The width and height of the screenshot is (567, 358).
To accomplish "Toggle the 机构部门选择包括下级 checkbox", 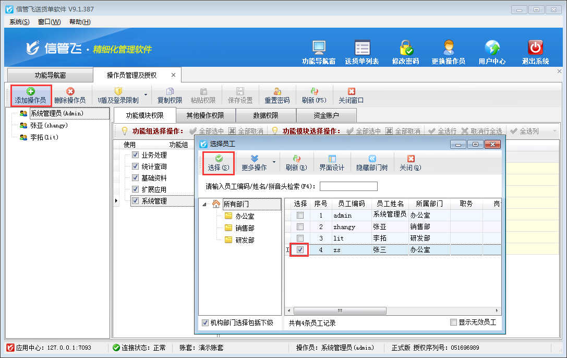I will pyautogui.click(x=205, y=323).
